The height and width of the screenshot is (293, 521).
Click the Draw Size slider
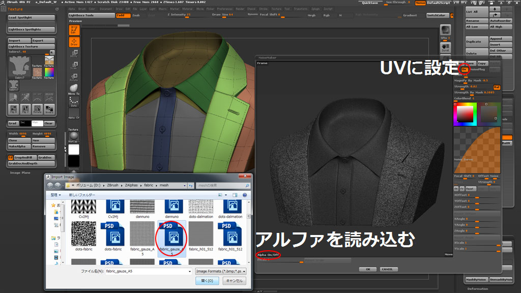pos(227,15)
